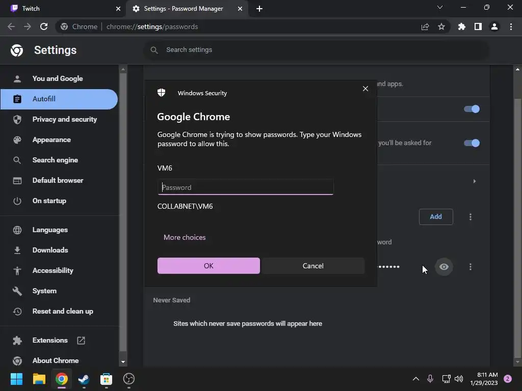This screenshot has width=522, height=391.
Task: Open more actions for the saved password row
Action: tap(471, 267)
